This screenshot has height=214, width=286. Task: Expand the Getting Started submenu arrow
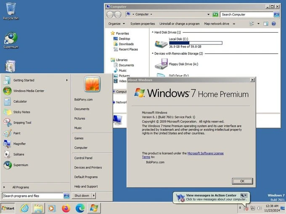[x=67, y=80]
